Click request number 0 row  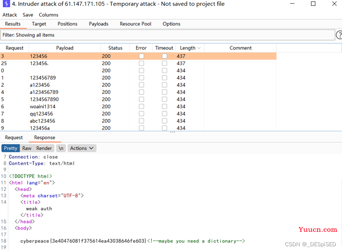click(138, 71)
